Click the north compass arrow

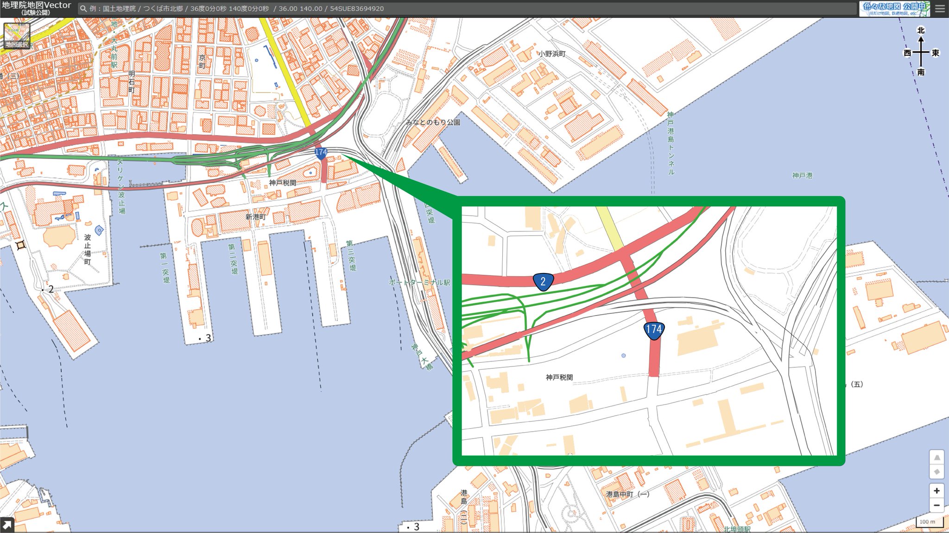[921, 51]
